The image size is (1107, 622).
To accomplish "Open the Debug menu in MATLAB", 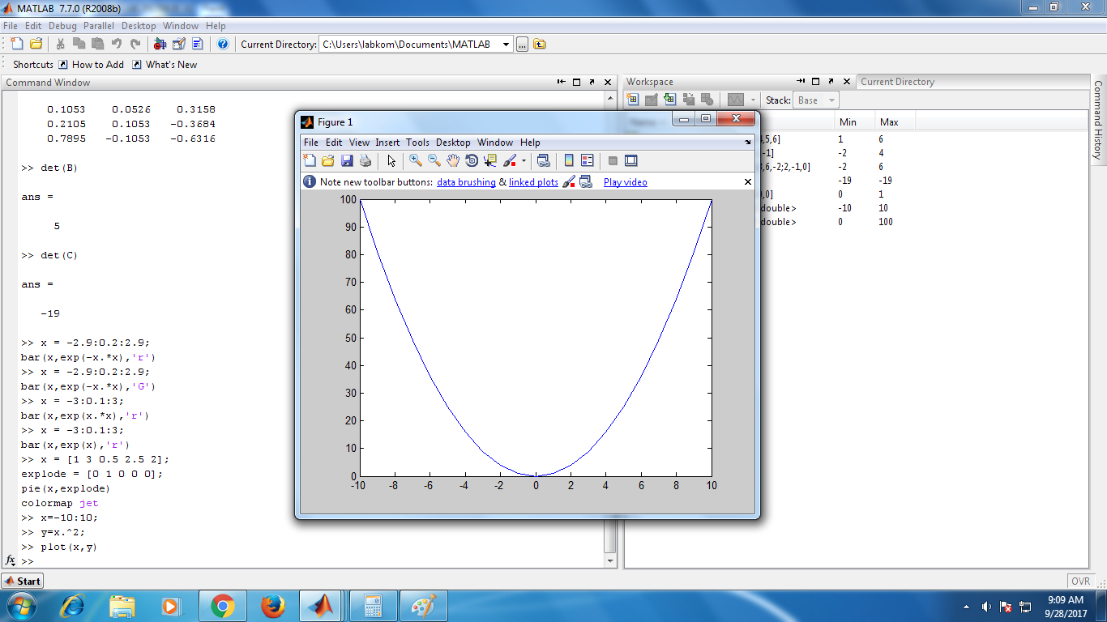I will coord(62,26).
